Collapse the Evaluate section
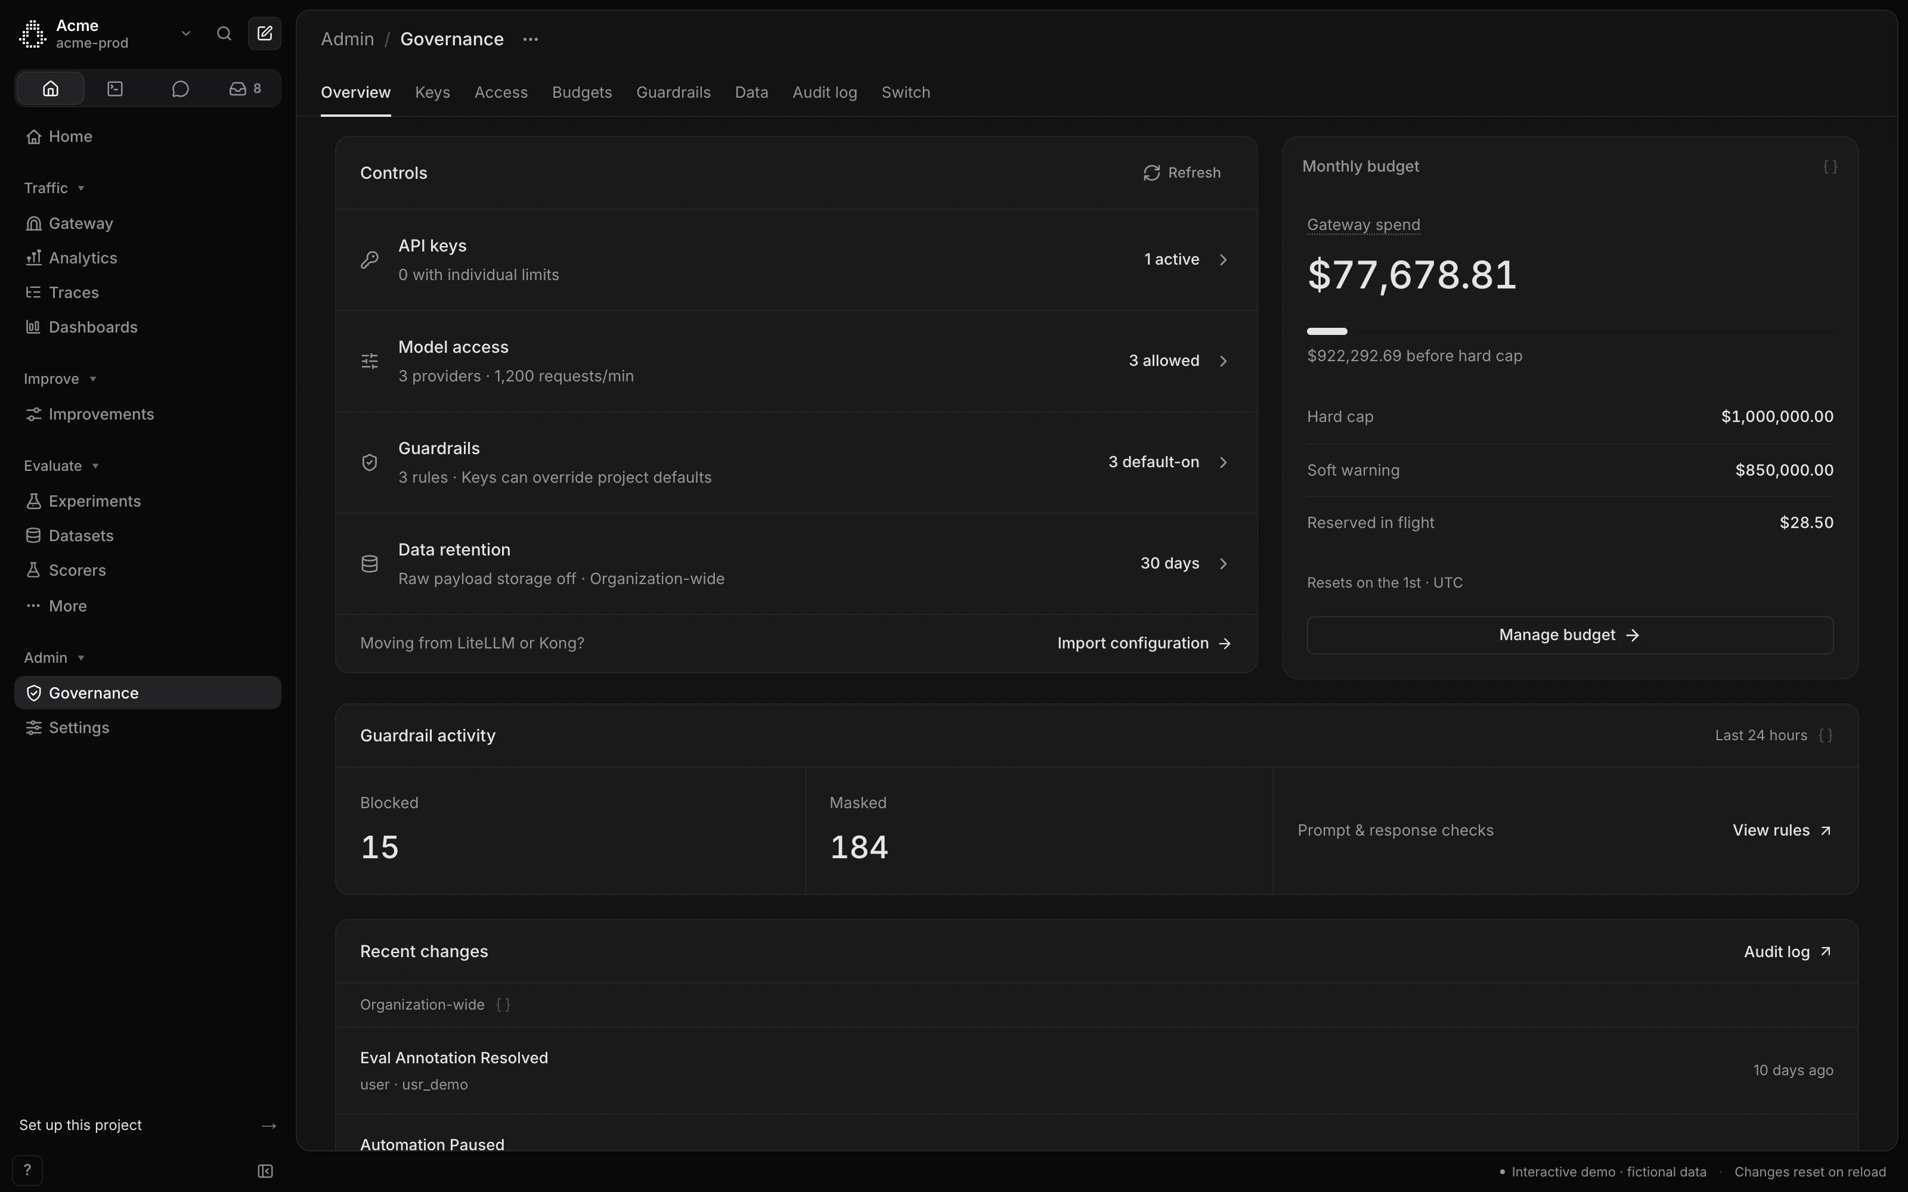The image size is (1908, 1192). 61,465
